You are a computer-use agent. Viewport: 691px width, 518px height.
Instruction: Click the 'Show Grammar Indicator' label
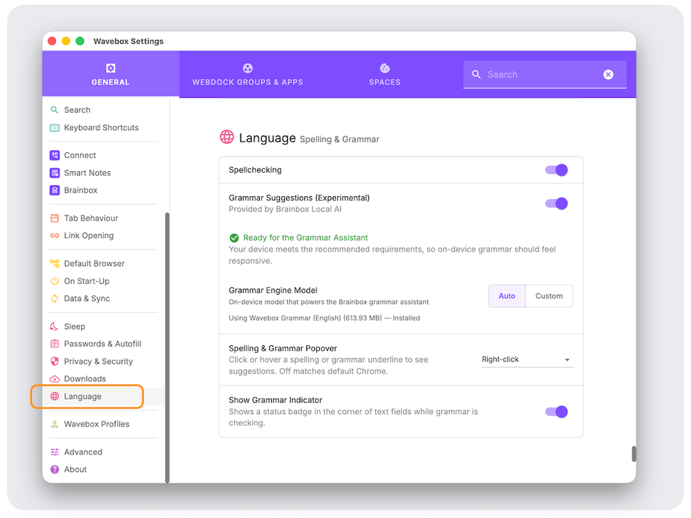[x=276, y=400]
